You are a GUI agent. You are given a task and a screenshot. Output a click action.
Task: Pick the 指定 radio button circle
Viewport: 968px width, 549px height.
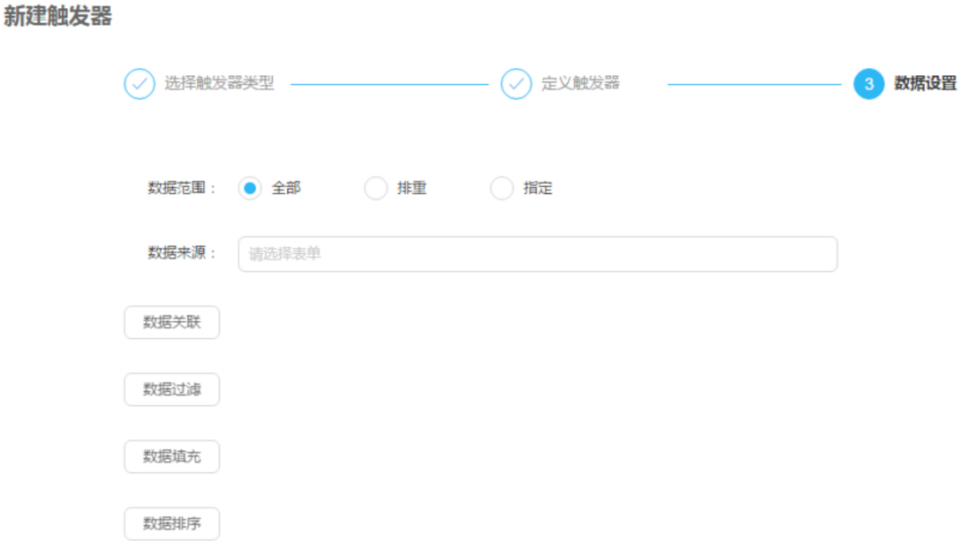coord(502,189)
